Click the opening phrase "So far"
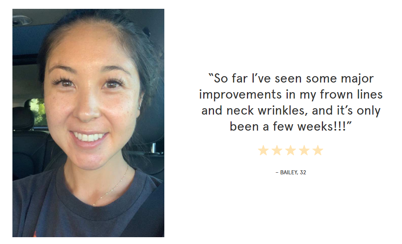This screenshot has width=402, height=244. 231,79
